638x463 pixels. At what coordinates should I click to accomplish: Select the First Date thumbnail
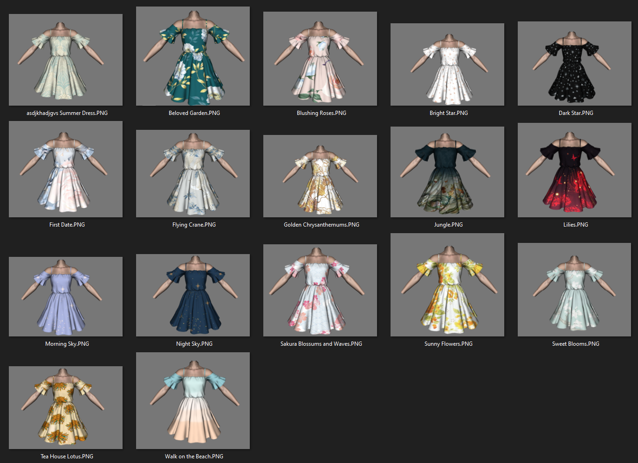(x=65, y=169)
